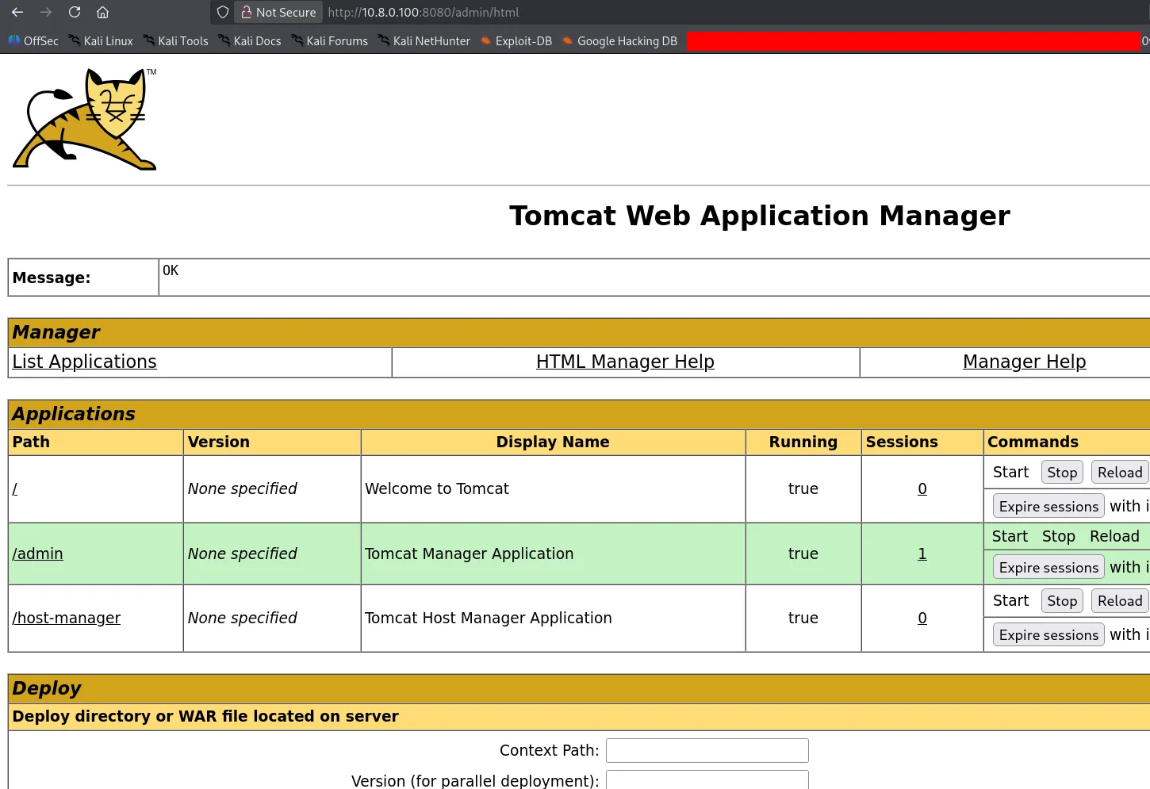1150x789 pixels.
Task: Click None specified in the /admin row
Action: (x=243, y=553)
